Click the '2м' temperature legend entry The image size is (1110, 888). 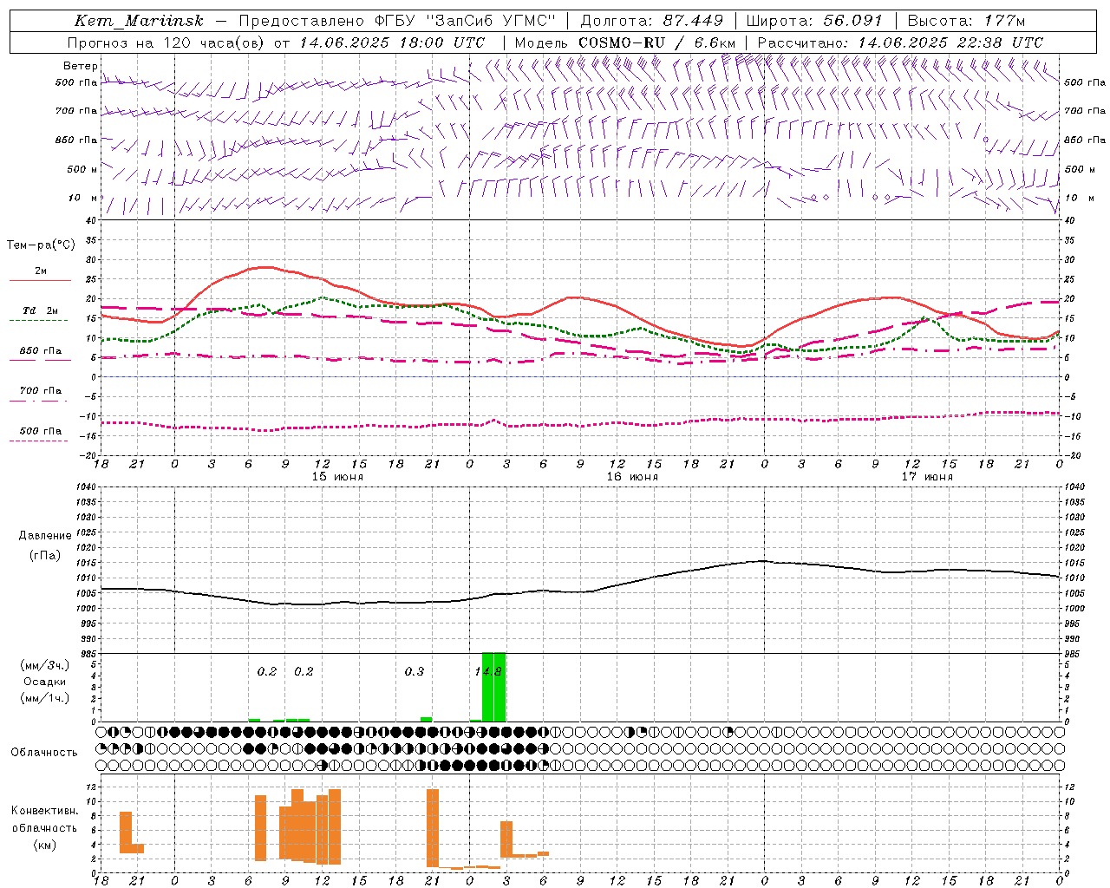(41, 271)
